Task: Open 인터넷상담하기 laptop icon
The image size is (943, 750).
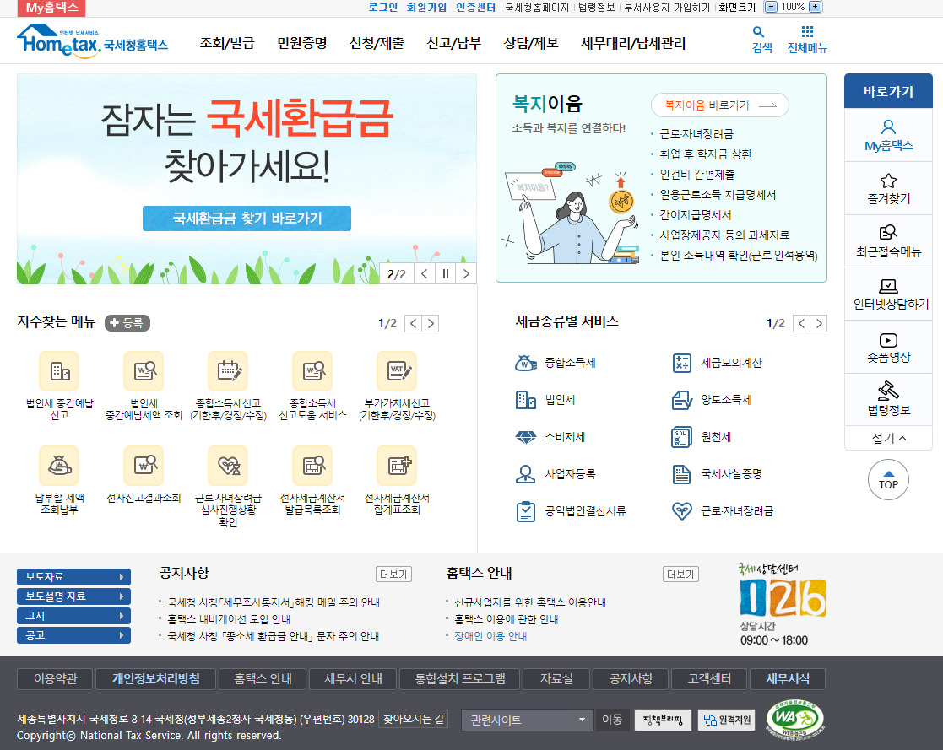Action: click(888, 285)
